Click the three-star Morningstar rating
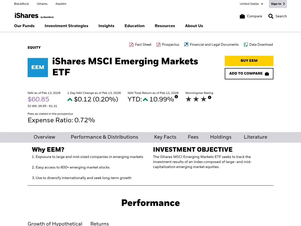301x226 pixels. tap(196, 99)
